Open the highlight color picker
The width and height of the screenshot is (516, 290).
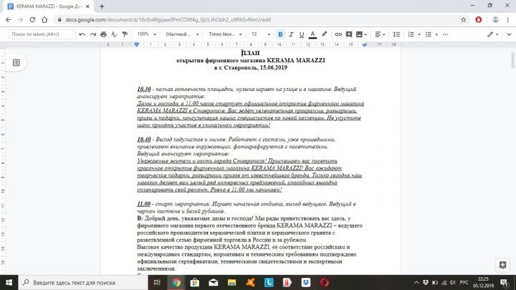pos(324,34)
